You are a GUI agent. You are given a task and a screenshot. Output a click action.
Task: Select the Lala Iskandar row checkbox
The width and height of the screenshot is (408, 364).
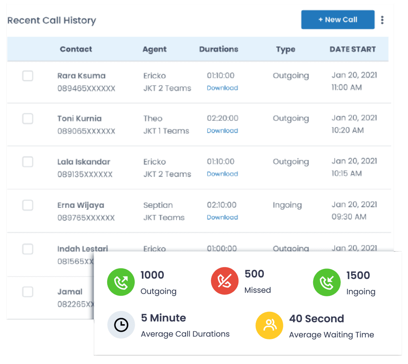click(x=27, y=162)
